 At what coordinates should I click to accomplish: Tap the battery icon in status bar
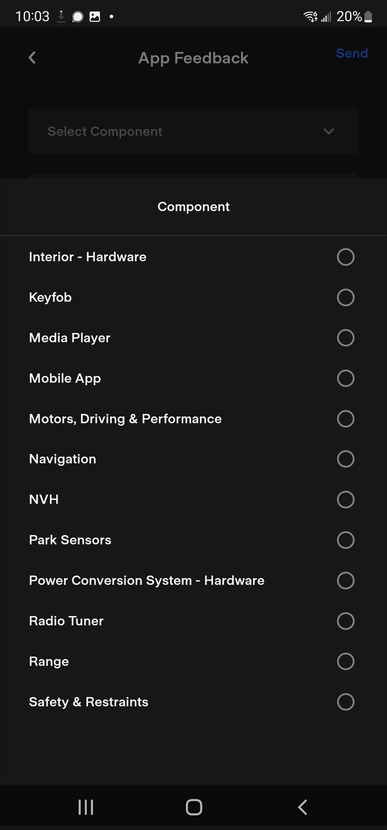[368, 17]
